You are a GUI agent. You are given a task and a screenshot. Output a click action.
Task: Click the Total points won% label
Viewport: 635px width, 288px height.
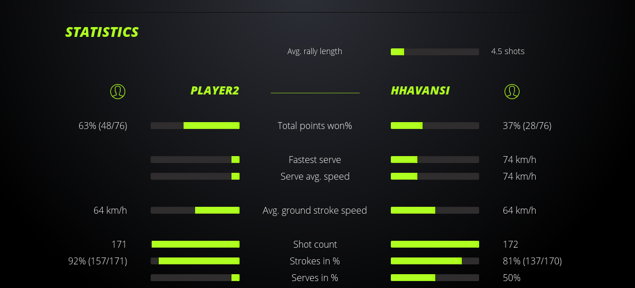click(x=315, y=126)
